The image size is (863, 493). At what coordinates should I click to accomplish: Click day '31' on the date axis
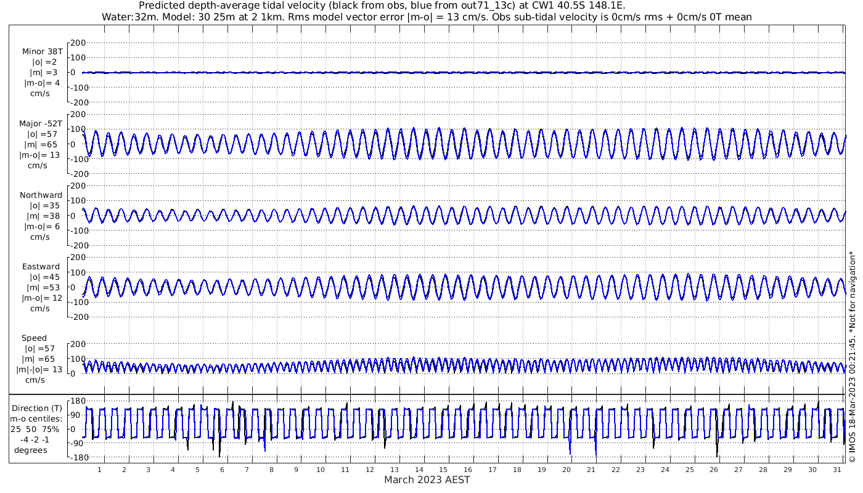[x=837, y=470]
